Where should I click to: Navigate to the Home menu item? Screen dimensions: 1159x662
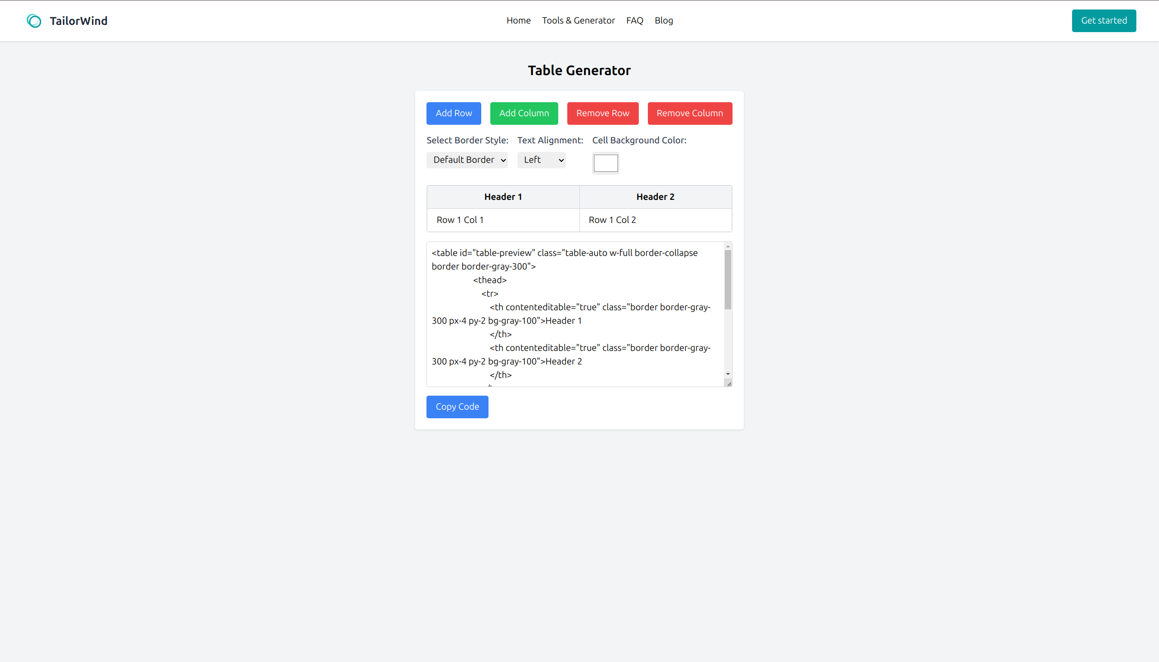pyautogui.click(x=519, y=20)
